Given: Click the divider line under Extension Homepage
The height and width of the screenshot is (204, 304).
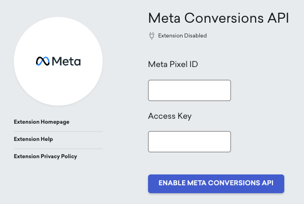Looking at the screenshot, I should (x=58, y=131).
